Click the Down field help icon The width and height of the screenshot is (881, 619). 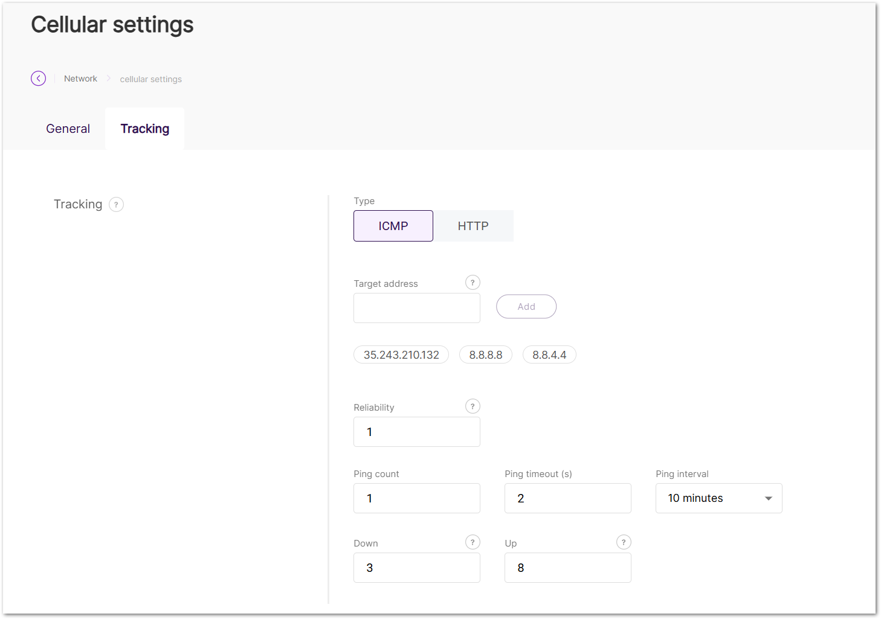pyautogui.click(x=472, y=542)
